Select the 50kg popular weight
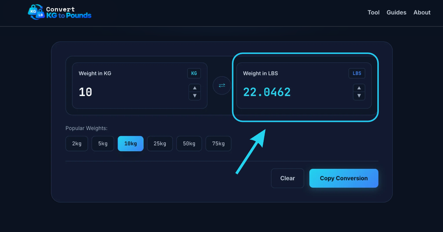The width and height of the screenshot is (443, 232). tap(189, 144)
